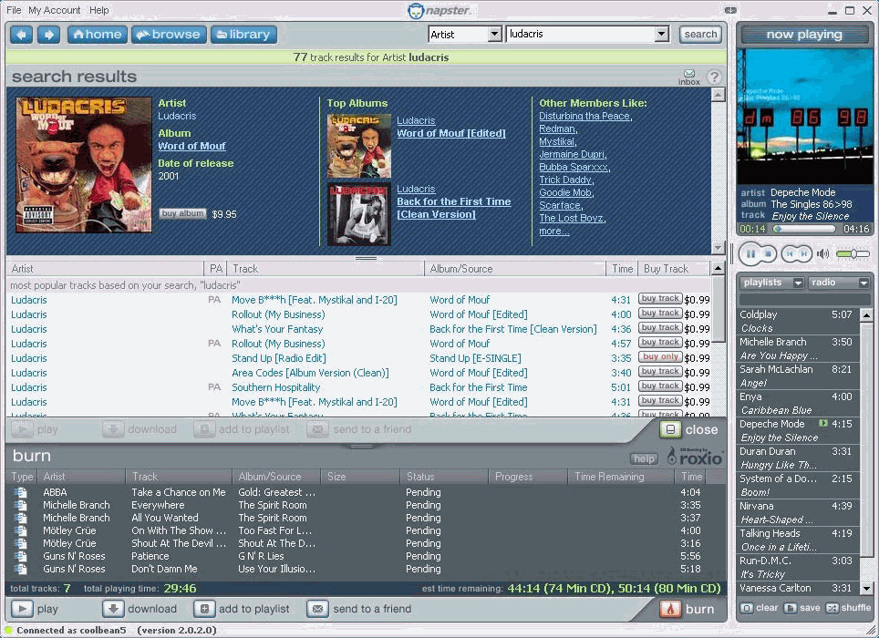Pause the current track
Image resolution: width=879 pixels, height=638 pixels.
click(750, 253)
